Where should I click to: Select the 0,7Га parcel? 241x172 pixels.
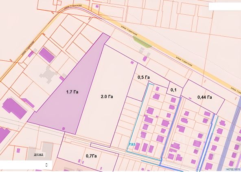pyautogui.click(x=91, y=156)
